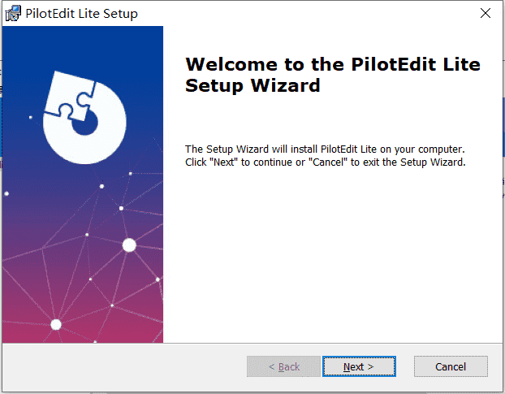Click the solid blue top of the banner
The width and height of the screenshot is (505, 394).
tap(83, 45)
